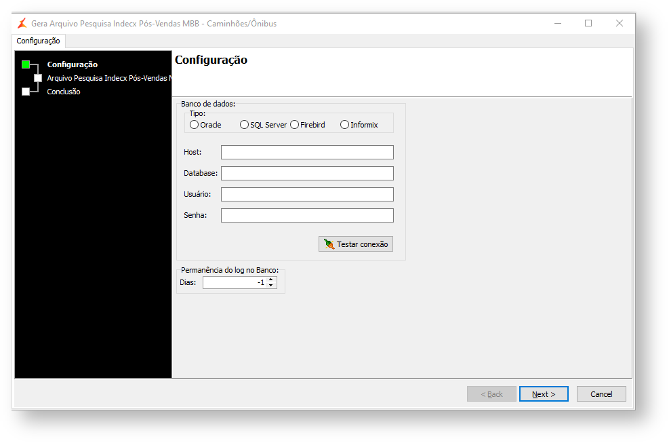669x443 pixels.
Task: Click the Banco de dados group label
Action: pos(208,104)
